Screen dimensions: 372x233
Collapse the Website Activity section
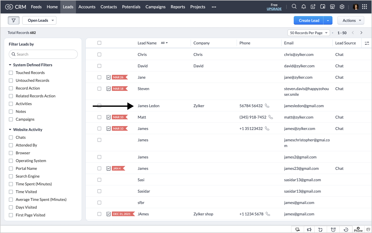pos(10,129)
